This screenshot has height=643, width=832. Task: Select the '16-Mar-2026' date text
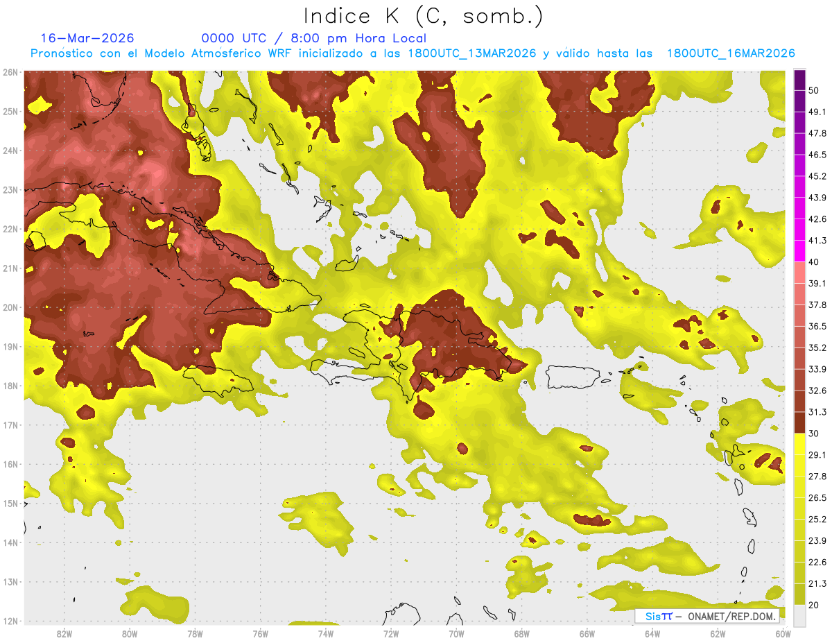87,38
